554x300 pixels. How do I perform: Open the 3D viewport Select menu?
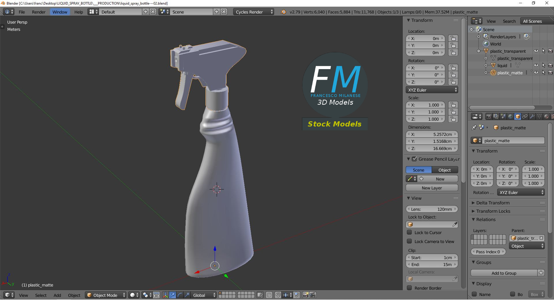point(41,295)
